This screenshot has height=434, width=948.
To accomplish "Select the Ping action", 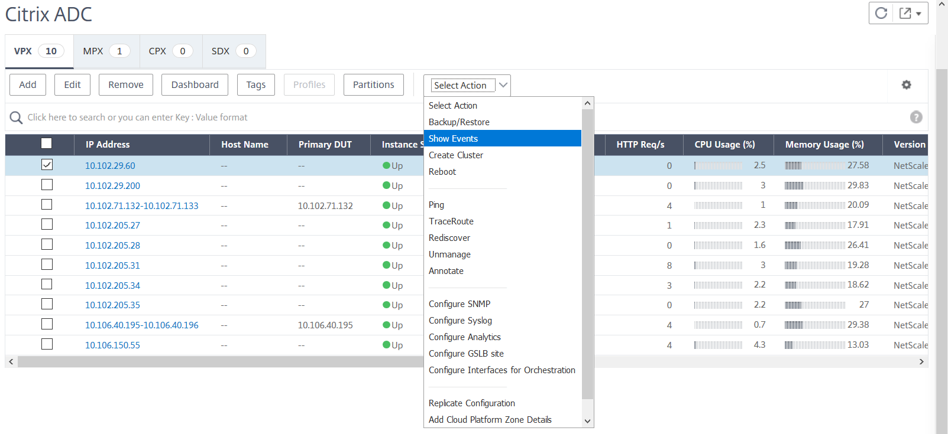I will click(503, 204).
